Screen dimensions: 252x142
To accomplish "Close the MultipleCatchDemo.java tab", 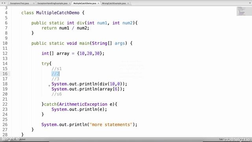I will point(98,3).
